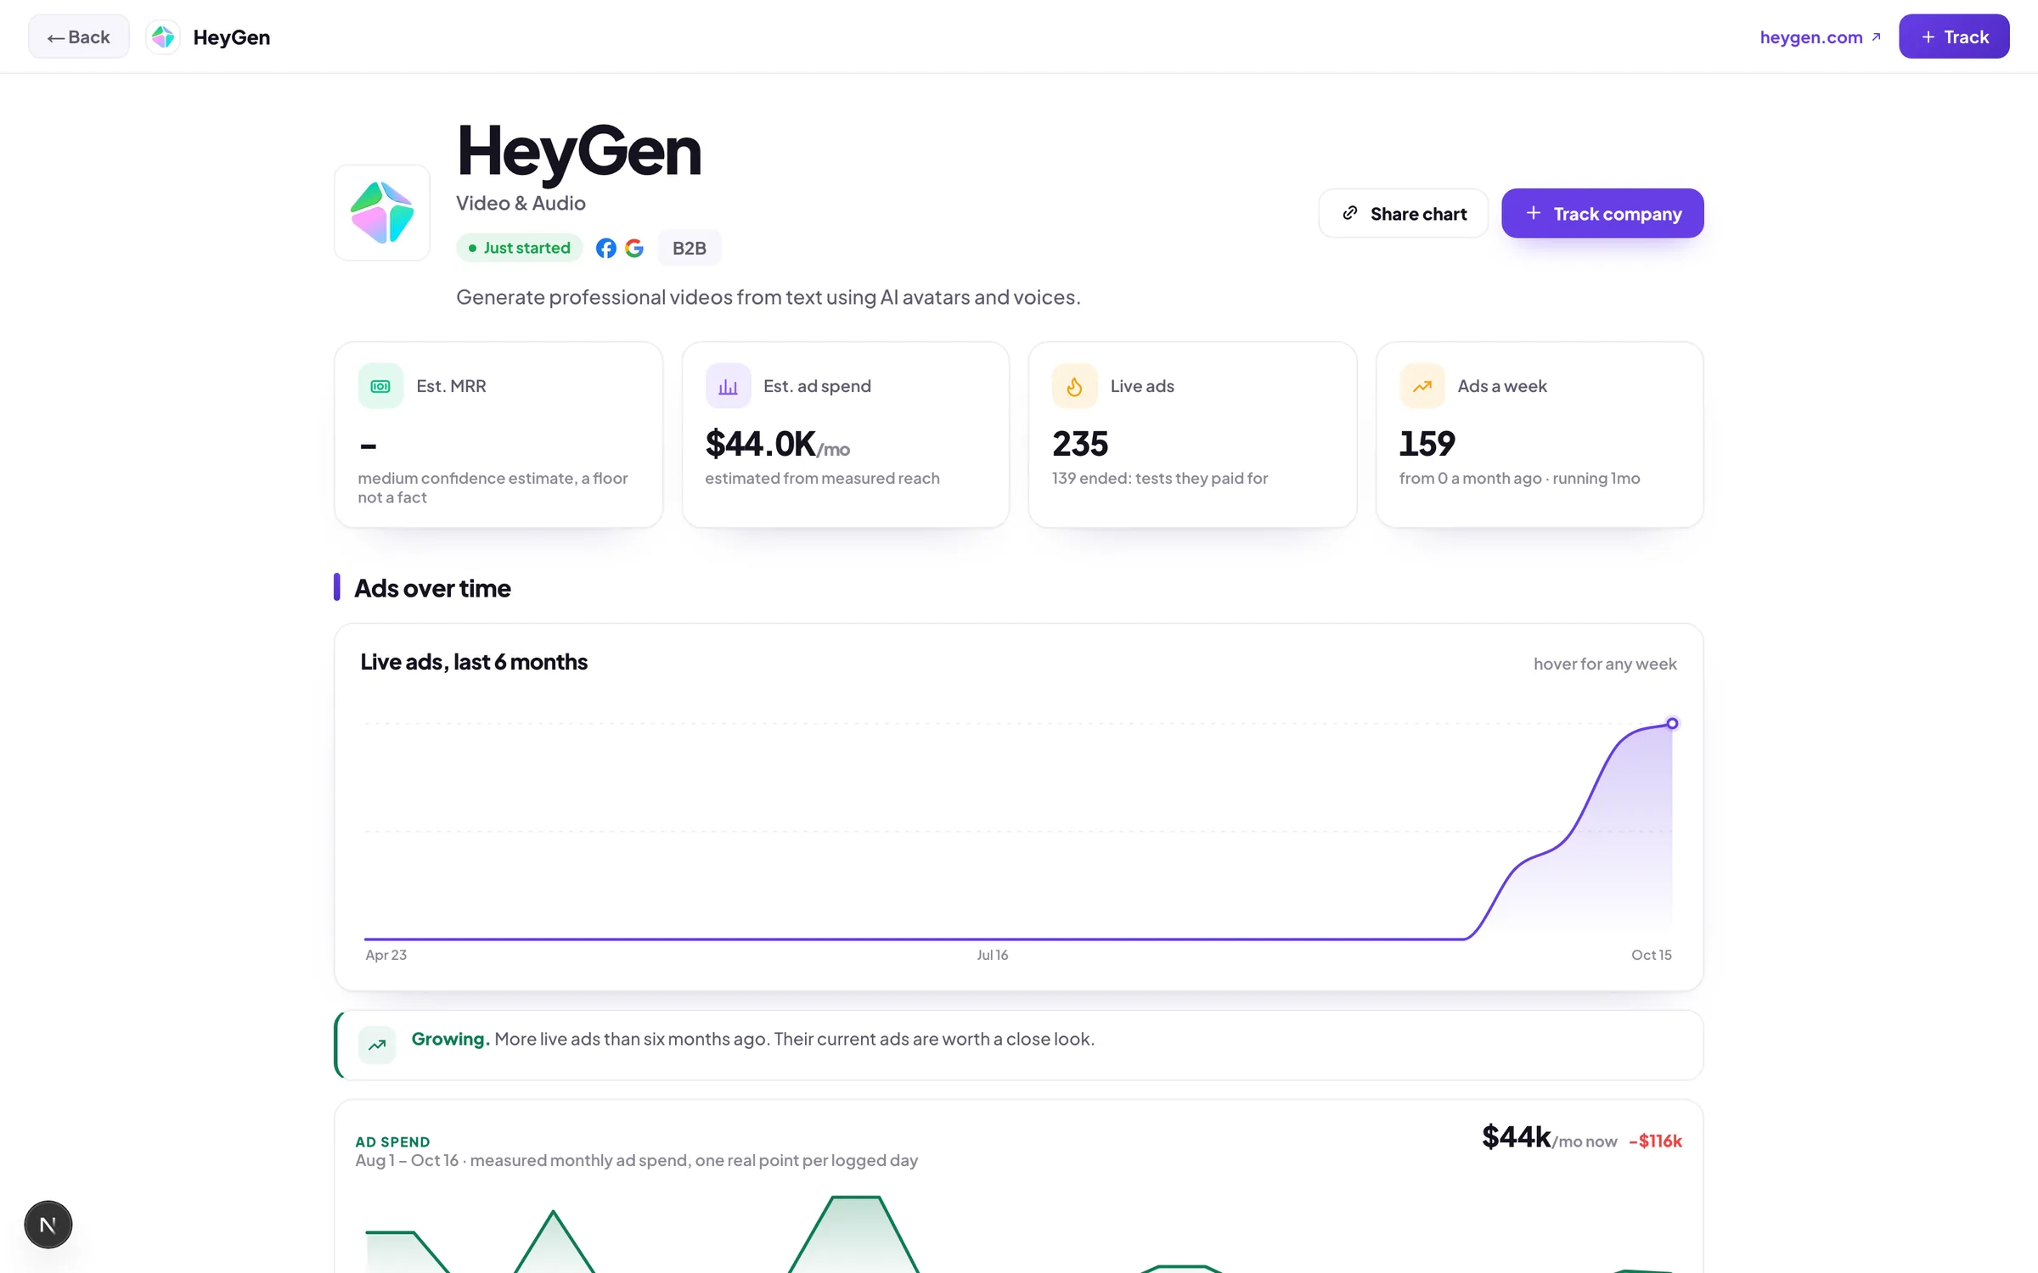Click the Just started status badge

[x=519, y=248]
